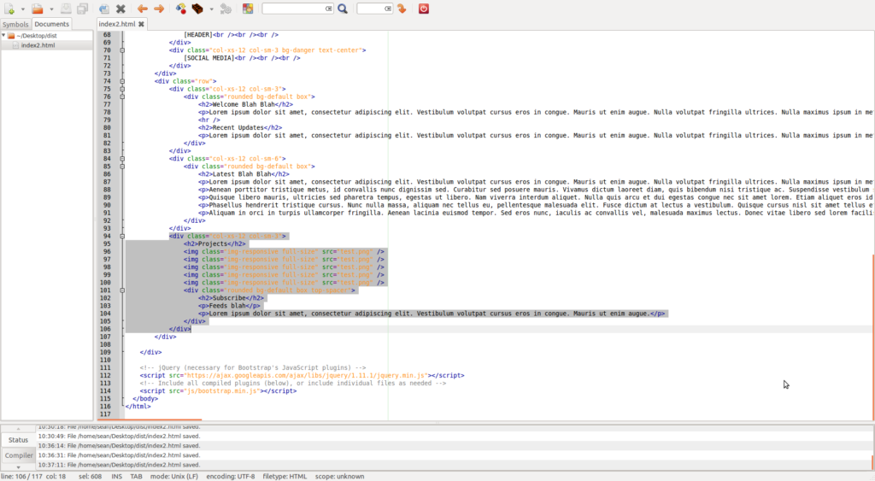Click the Open file folder icon
The image size is (875, 481).
tap(38, 9)
